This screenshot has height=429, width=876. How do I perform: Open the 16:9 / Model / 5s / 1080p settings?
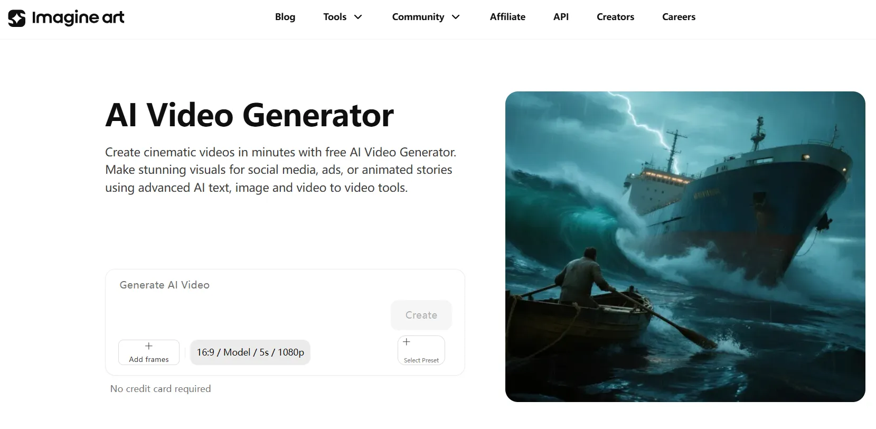(250, 352)
